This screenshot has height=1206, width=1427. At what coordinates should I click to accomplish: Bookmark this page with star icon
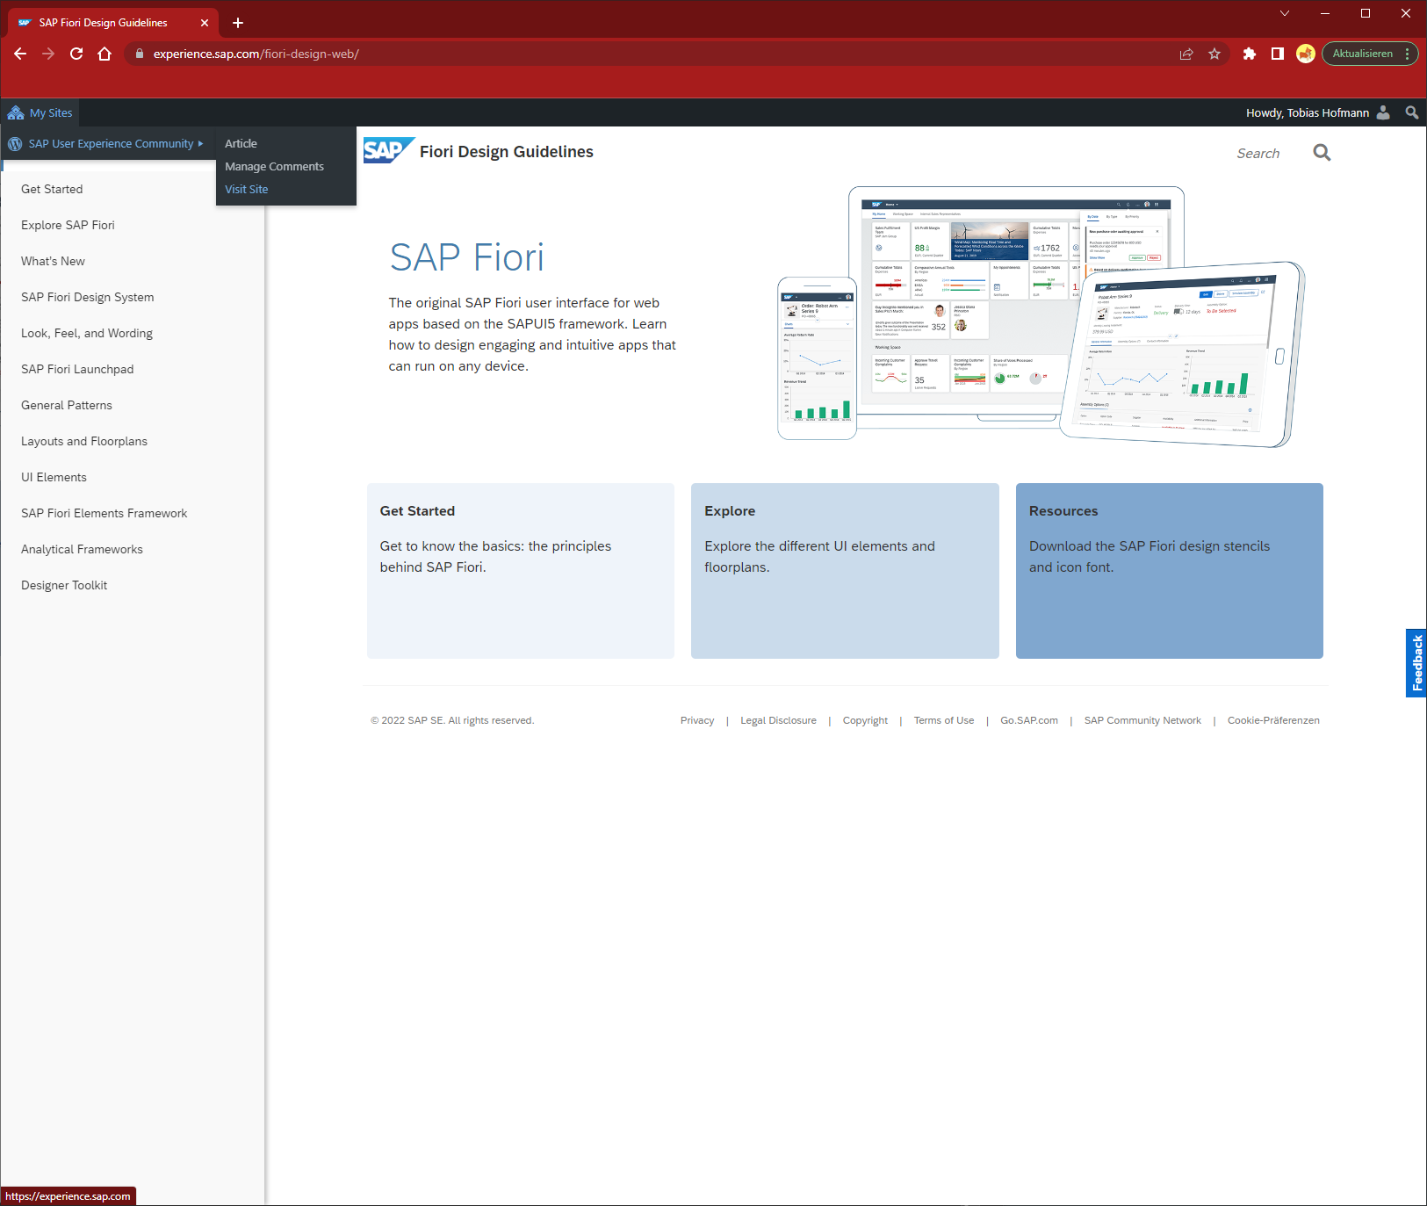tap(1214, 54)
